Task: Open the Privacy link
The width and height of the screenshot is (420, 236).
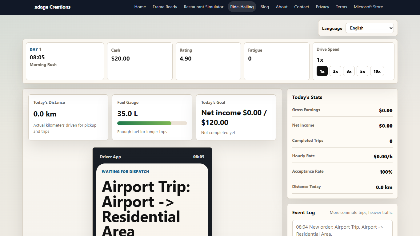Action: pos(322,7)
